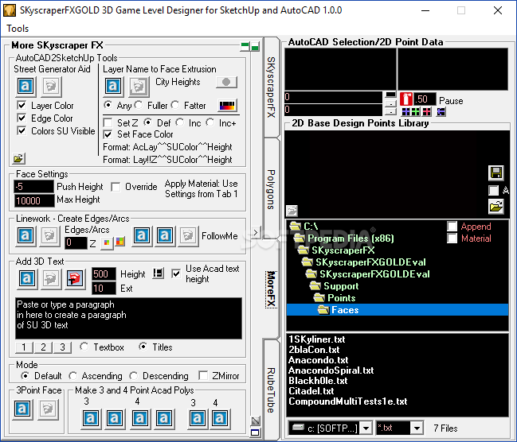517x442 pixels.
Task: Click grayed SketchUp icon next to FollowMe
Action: click(x=189, y=235)
